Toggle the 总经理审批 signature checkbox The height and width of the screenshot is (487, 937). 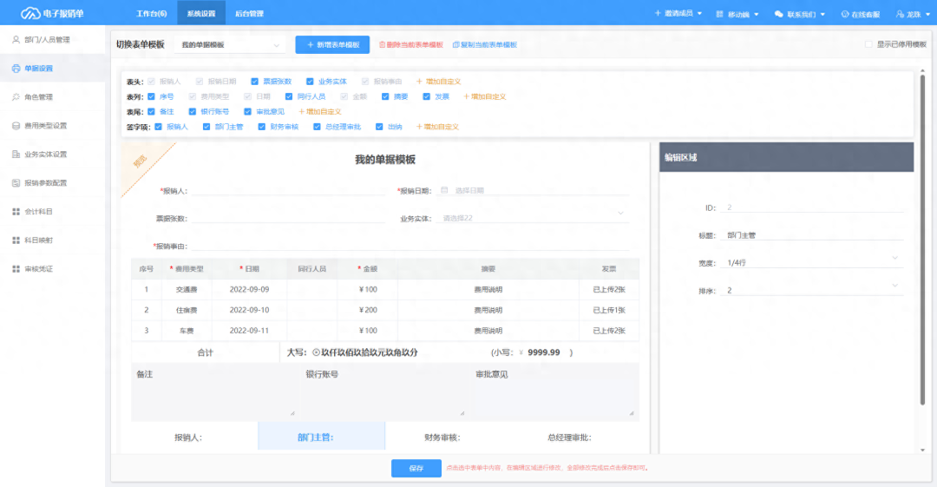pyautogui.click(x=317, y=127)
